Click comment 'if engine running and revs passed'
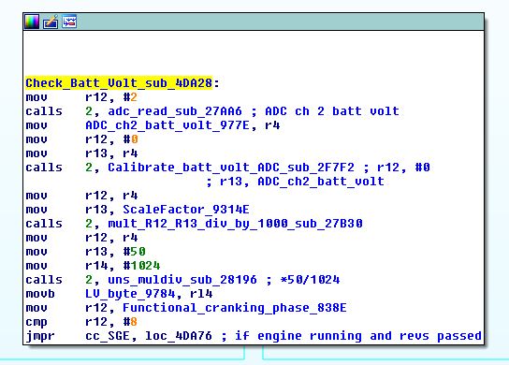Image resolution: width=509 pixels, height=365 pixels. (358, 336)
